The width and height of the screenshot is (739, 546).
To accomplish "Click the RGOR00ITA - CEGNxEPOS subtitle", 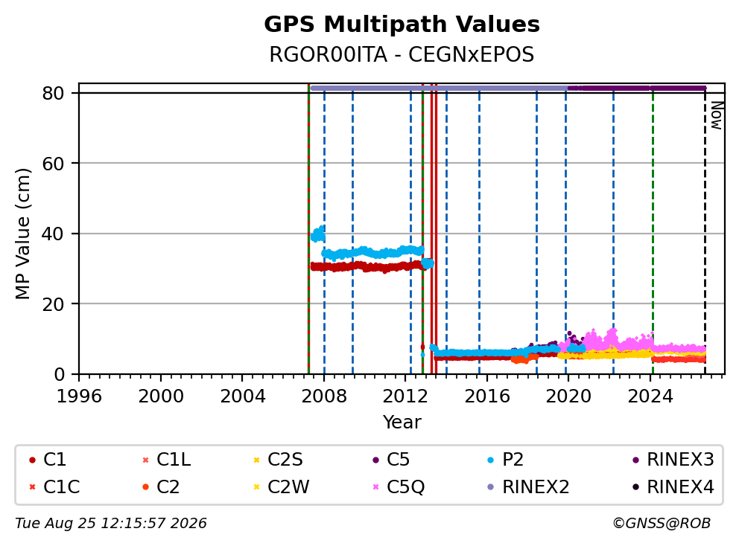I will point(402,54).
